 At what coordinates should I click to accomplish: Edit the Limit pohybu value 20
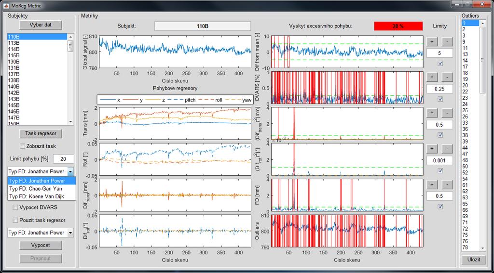(x=64, y=159)
